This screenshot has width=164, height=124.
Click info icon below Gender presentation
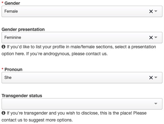click(x=3, y=47)
